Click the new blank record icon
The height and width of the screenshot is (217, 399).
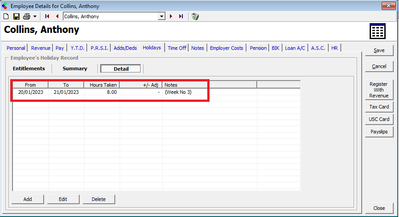(6, 16)
